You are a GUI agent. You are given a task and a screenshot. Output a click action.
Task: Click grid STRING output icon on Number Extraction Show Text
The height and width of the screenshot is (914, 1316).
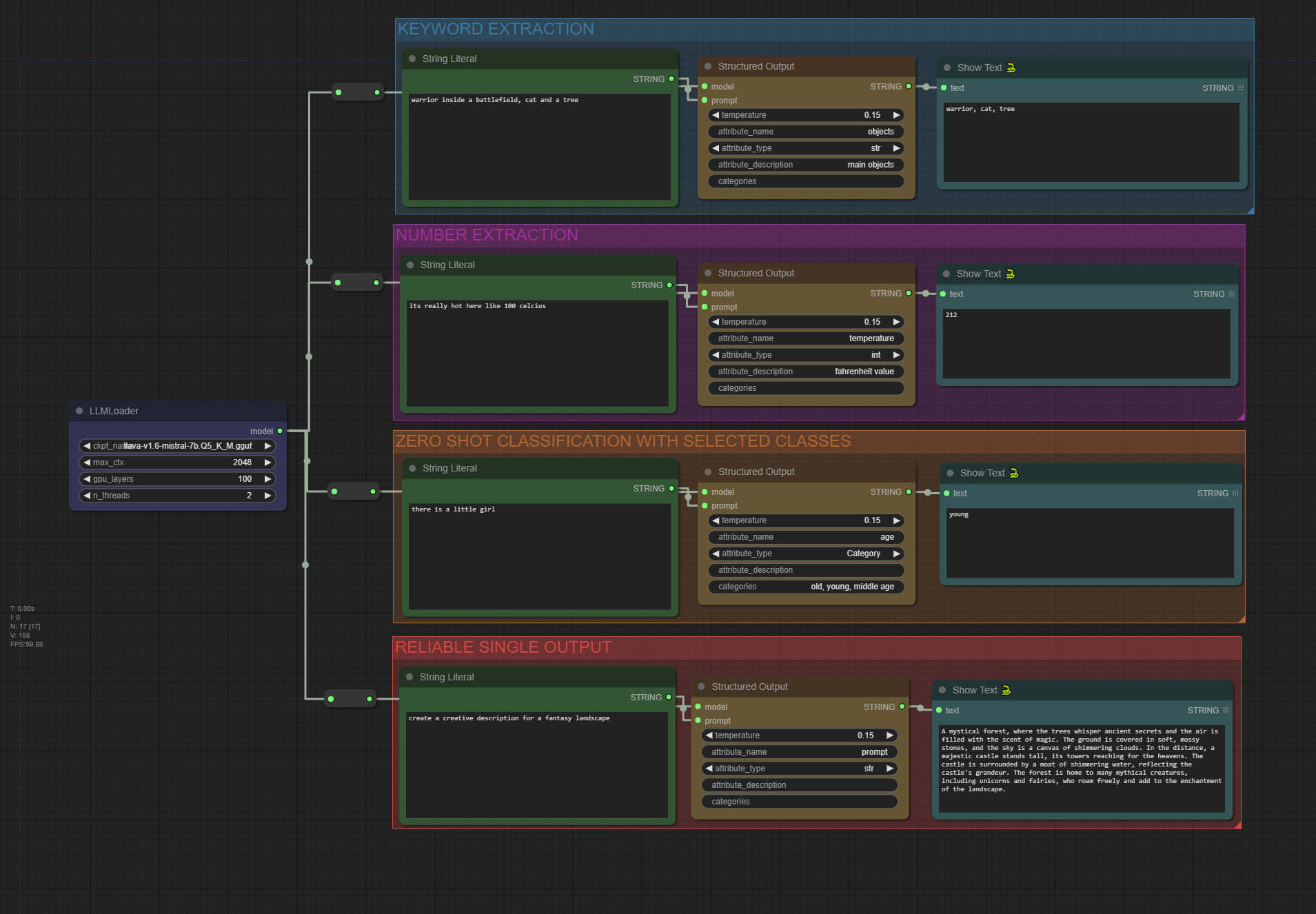[1232, 294]
